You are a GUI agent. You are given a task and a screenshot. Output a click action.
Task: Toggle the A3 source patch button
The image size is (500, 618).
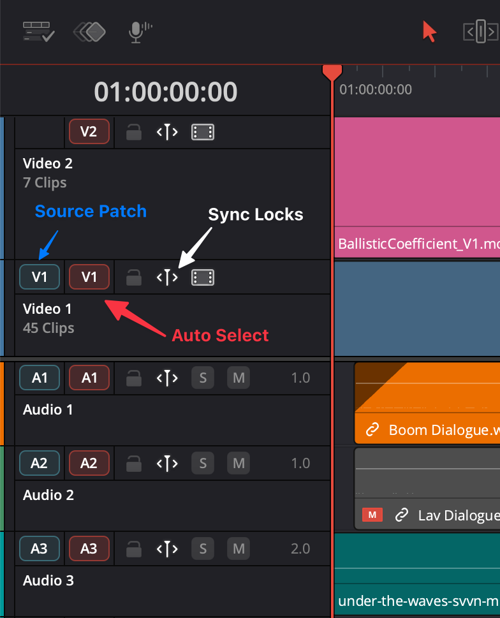pyautogui.click(x=40, y=548)
